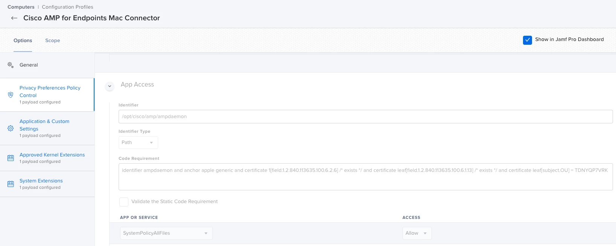Click the General gear icon in sidebar

(11, 65)
